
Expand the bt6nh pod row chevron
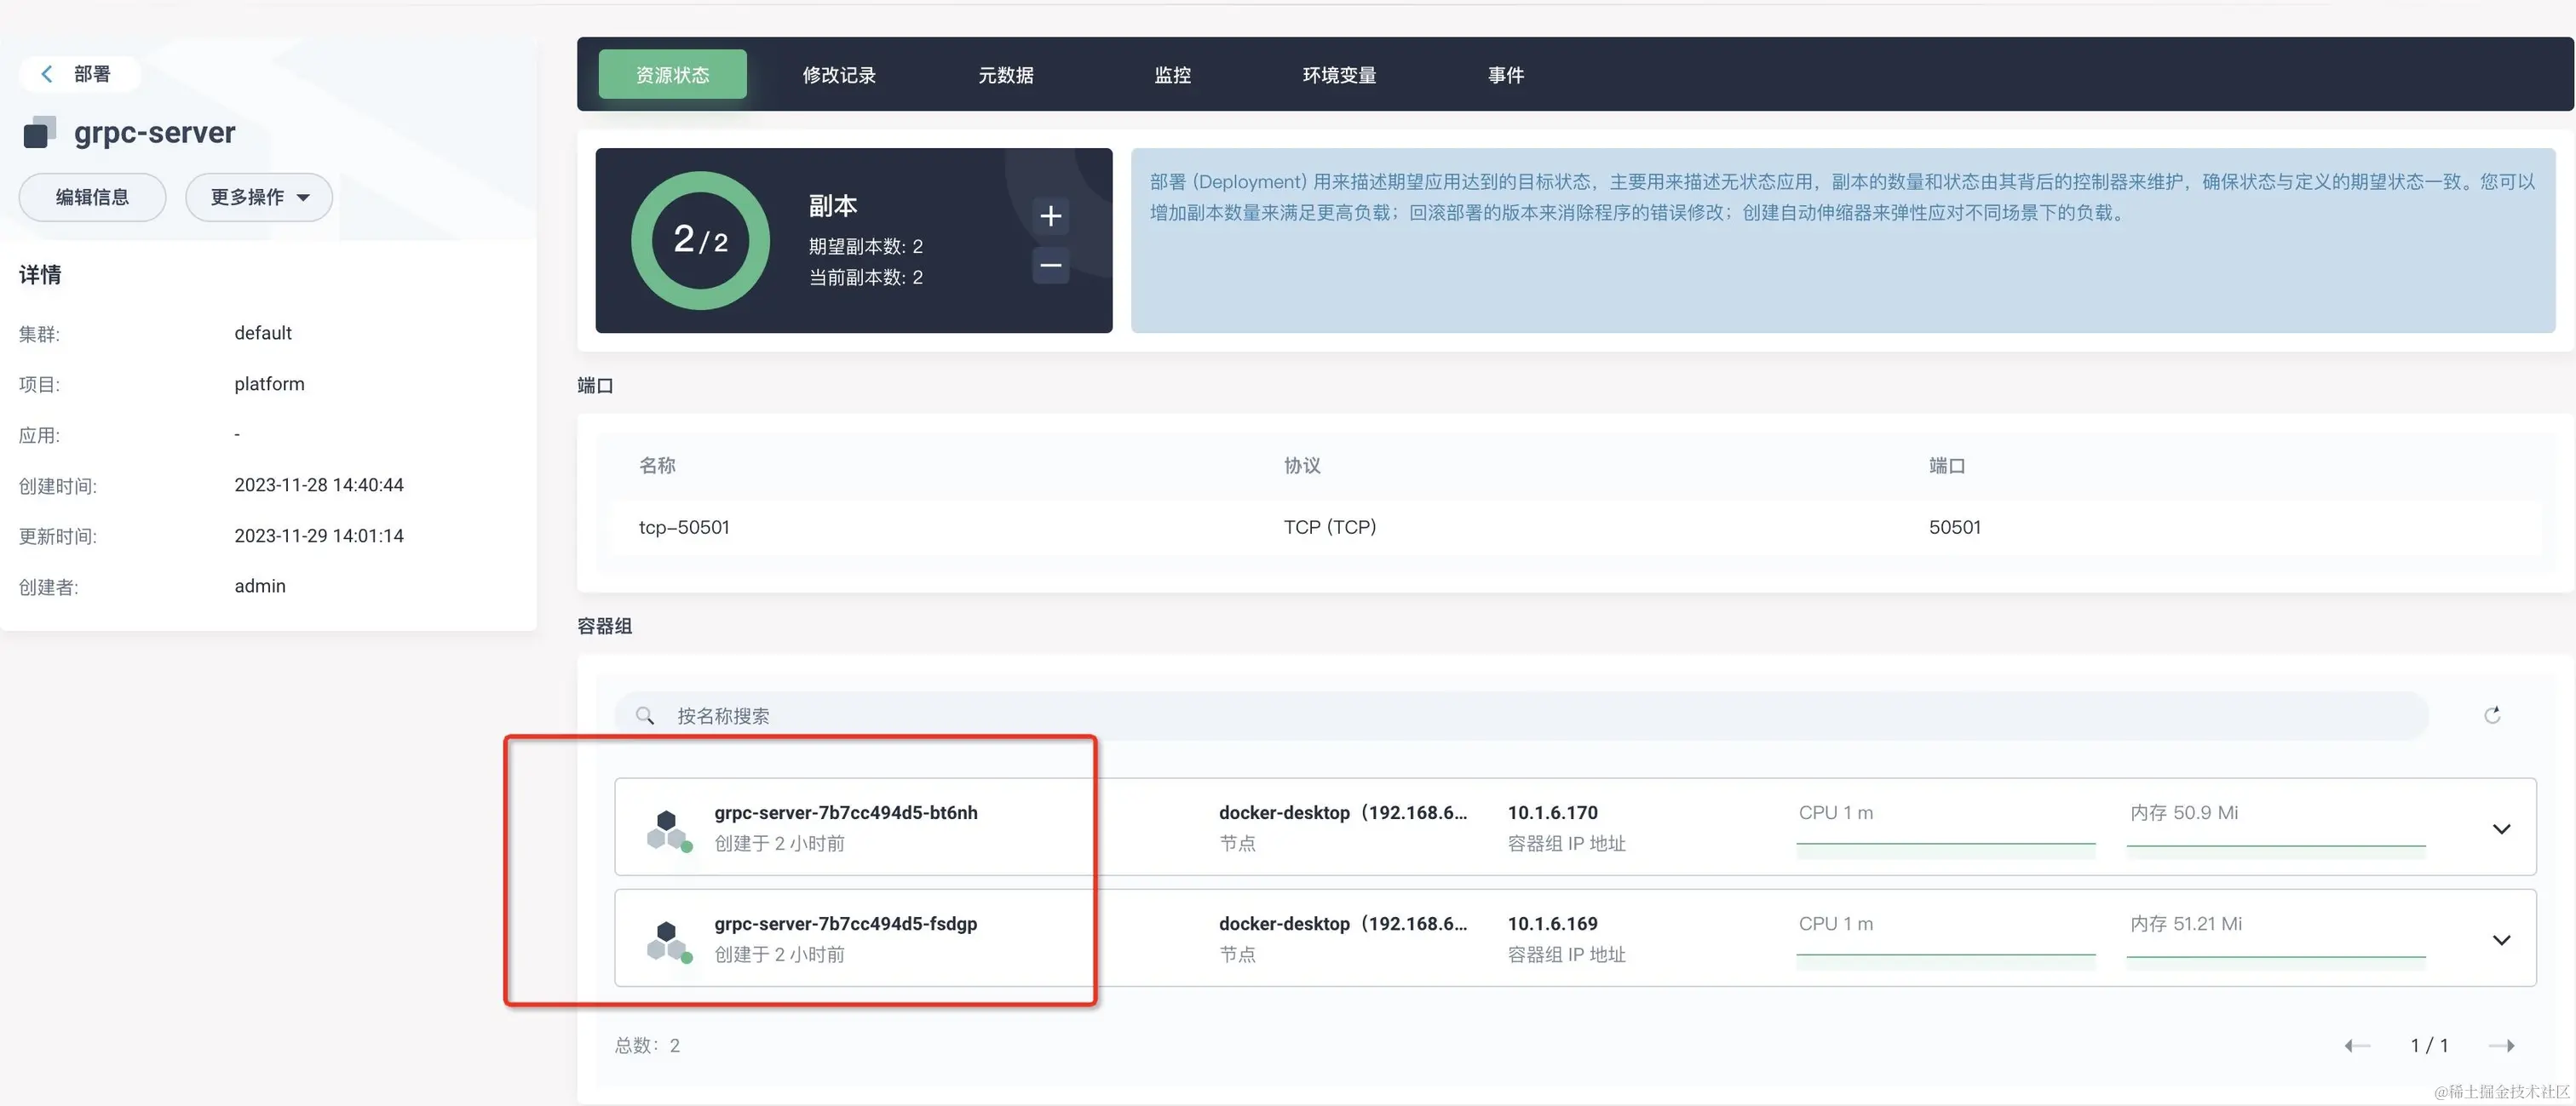(x=2501, y=829)
